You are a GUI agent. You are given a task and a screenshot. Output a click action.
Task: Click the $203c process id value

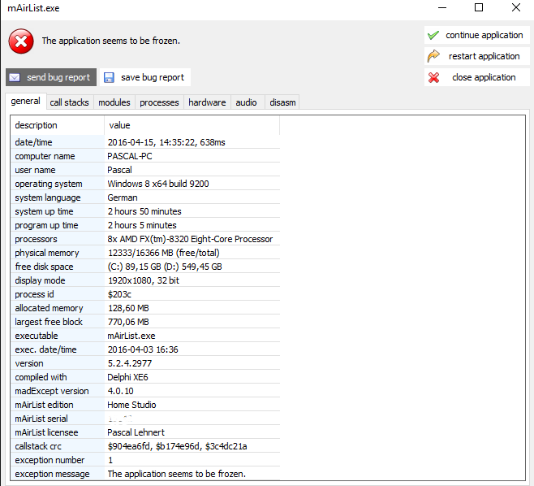pyautogui.click(x=119, y=294)
